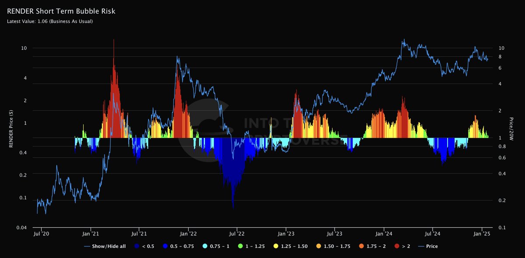Click the "Jan '23" x-axis label
Viewport: 525px width, 258px height.
click(x=286, y=234)
